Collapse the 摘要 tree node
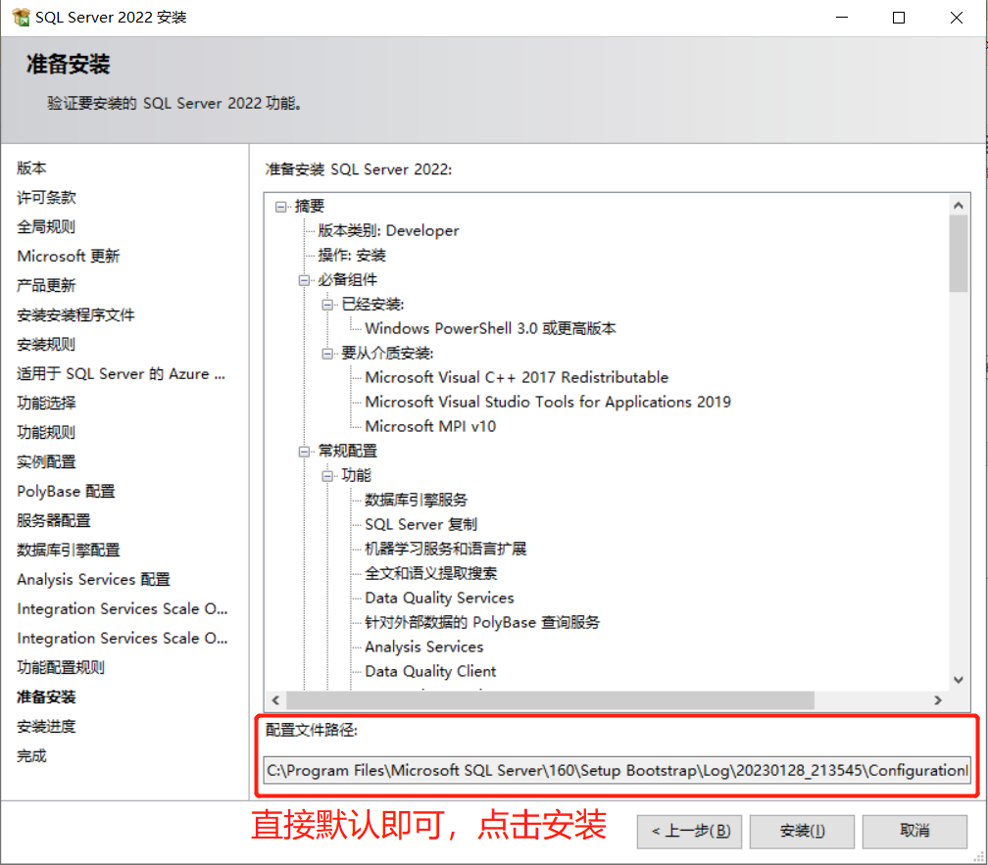Screen dimensions: 988x865 click(x=281, y=207)
